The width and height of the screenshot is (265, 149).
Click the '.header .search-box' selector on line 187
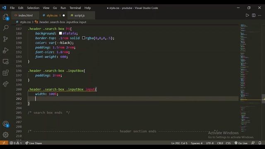pyautogui.click(x=46, y=29)
